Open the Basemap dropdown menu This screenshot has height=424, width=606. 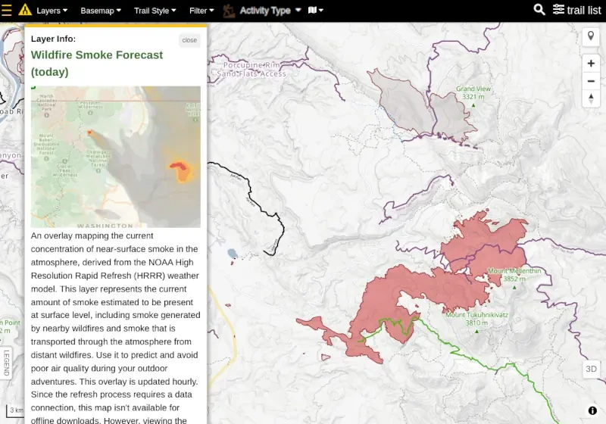(101, 11)
